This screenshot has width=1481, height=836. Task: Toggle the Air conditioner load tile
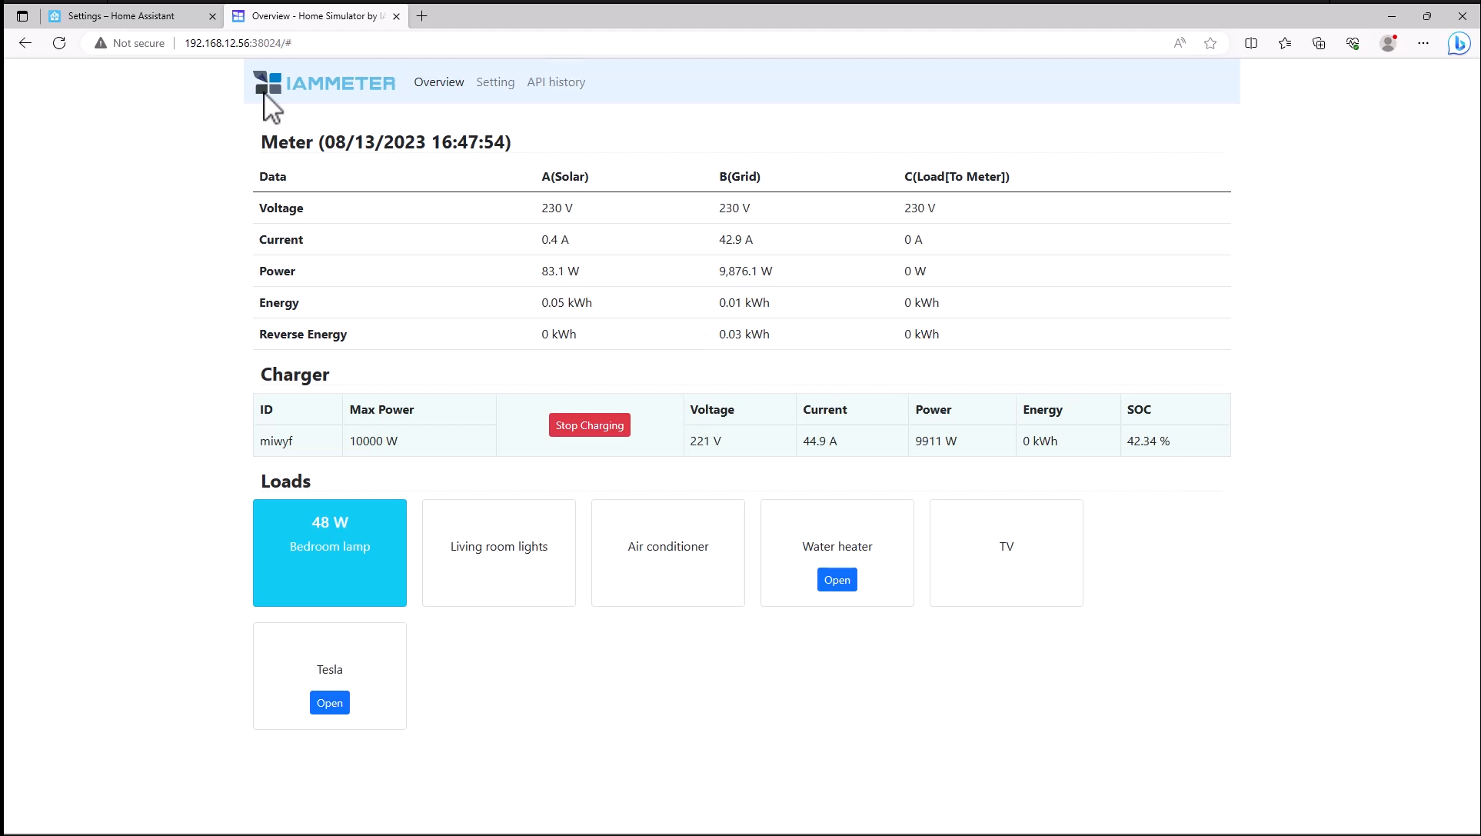click(668, 552)
